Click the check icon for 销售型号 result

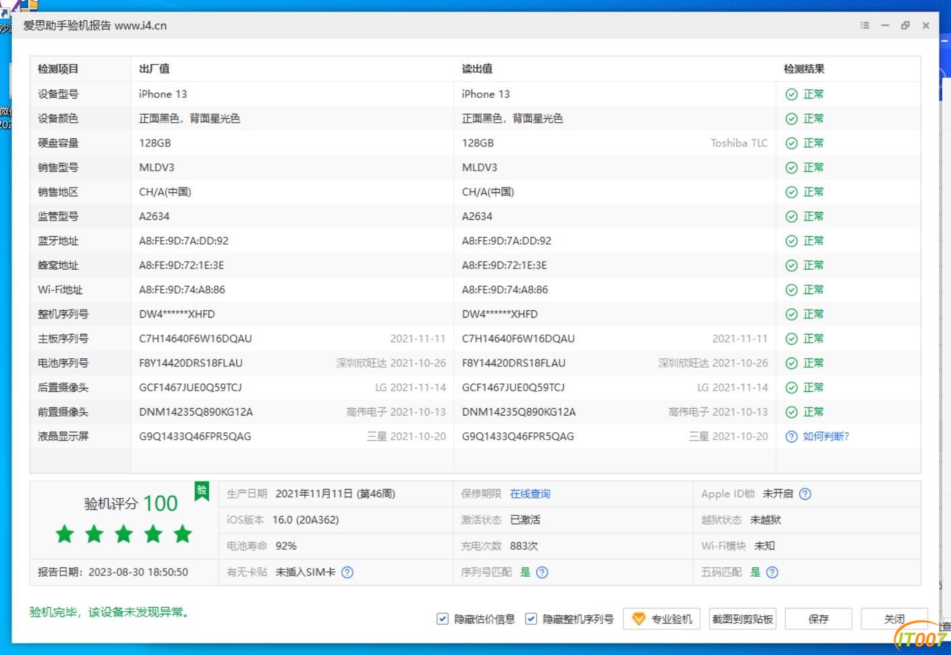click(792, 167)
